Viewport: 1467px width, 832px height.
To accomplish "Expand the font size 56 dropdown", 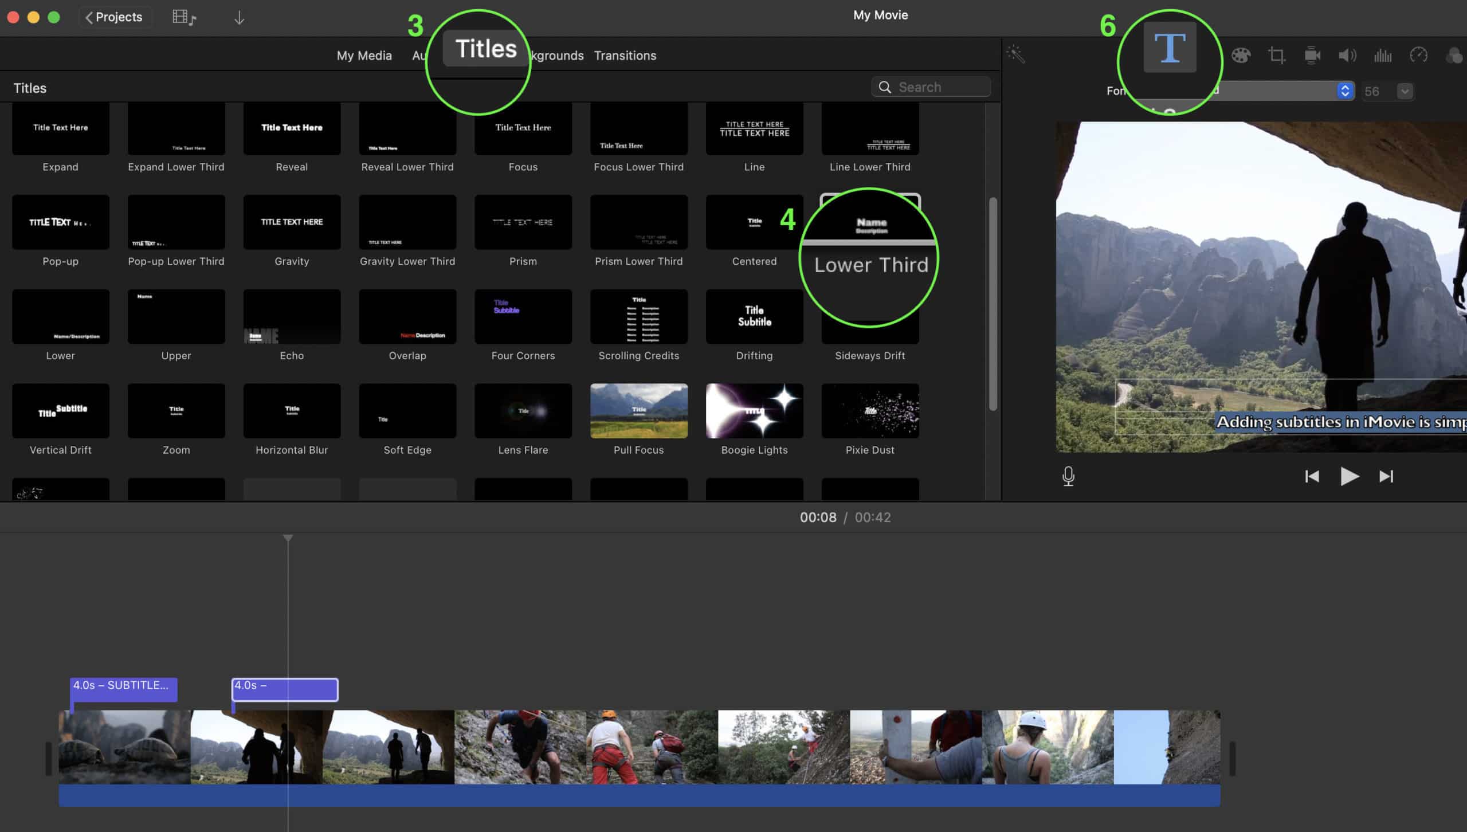I will tap(1405, 91).
